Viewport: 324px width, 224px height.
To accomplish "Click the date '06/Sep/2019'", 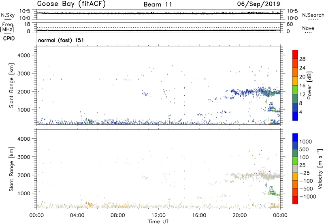I will tap(259, 4).
